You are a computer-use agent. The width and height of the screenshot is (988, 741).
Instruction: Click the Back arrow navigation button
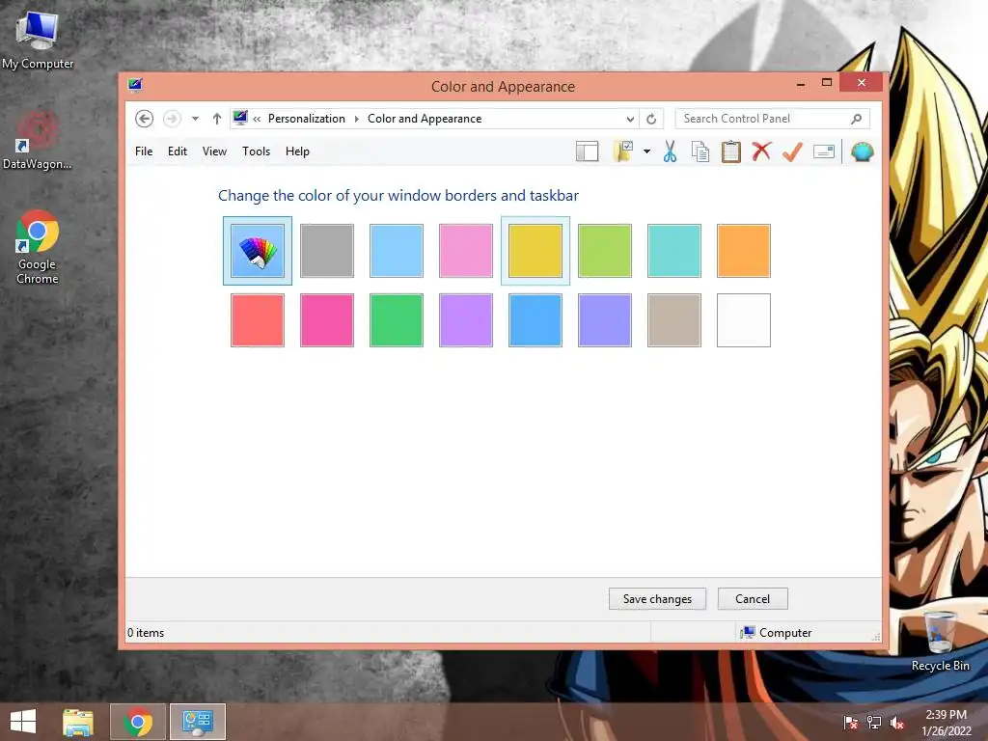click(x=145, y=119)
